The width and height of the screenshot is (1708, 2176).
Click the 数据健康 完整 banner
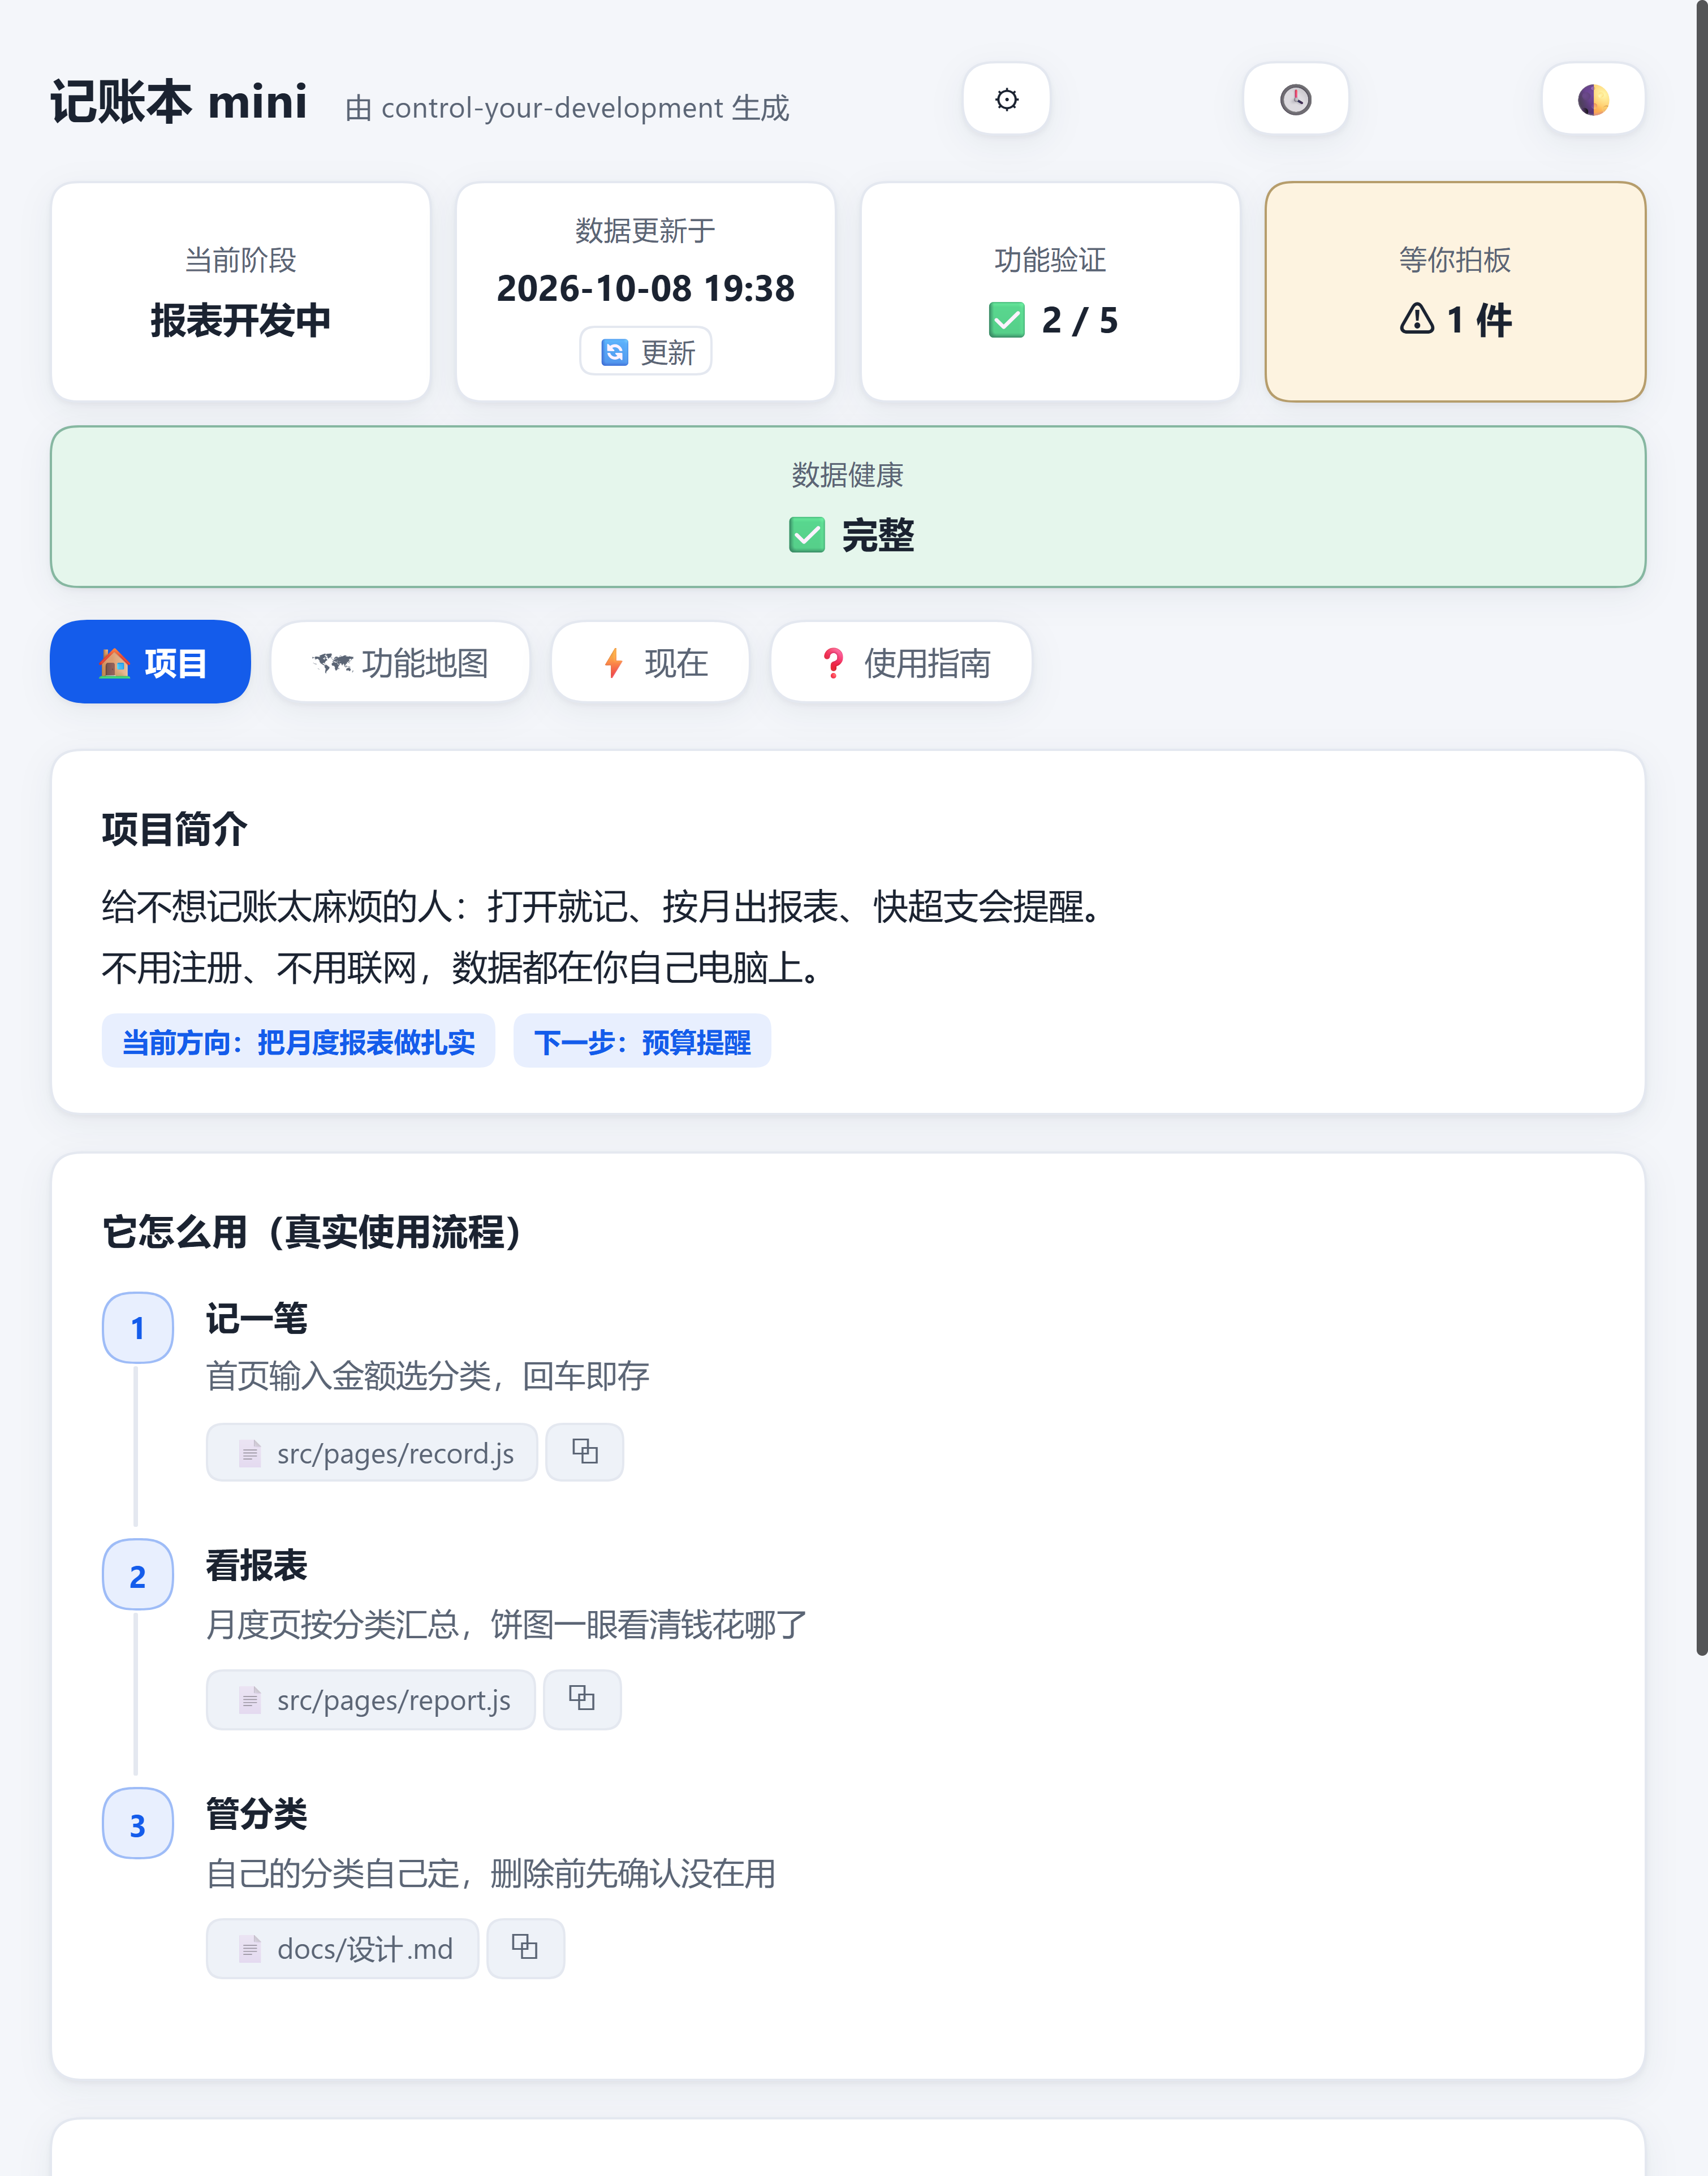pos(848,507)
